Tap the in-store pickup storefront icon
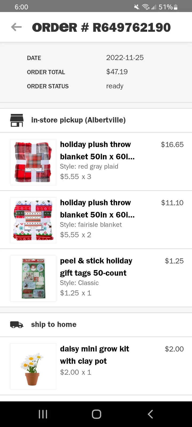This screenshot has width=192, height=427. 17,120
